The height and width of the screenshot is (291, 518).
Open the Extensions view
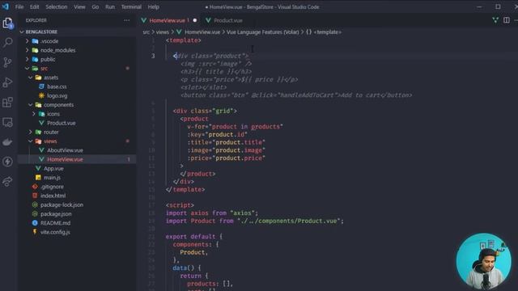(x=7, y=102)
